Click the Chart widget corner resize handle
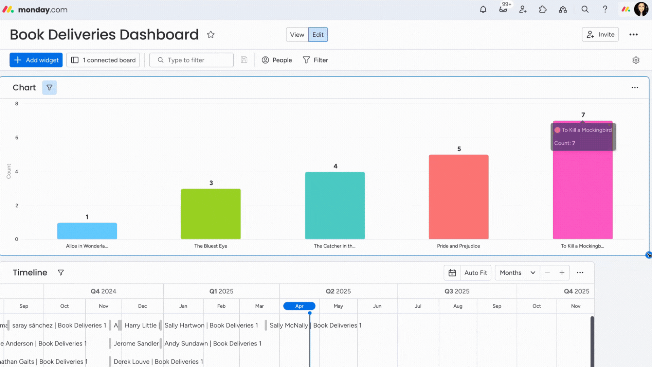652x367 pixels. tap(648, 255)
